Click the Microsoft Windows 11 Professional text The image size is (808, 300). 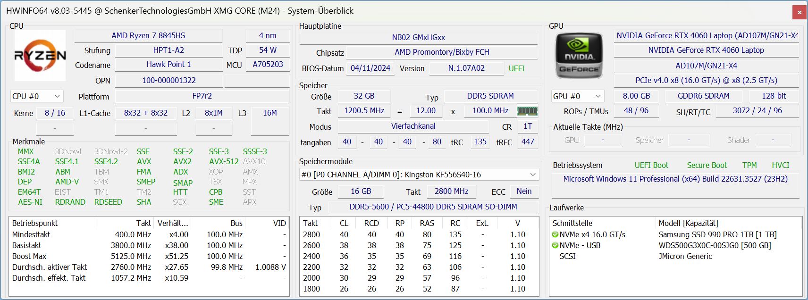click(675, 179)
